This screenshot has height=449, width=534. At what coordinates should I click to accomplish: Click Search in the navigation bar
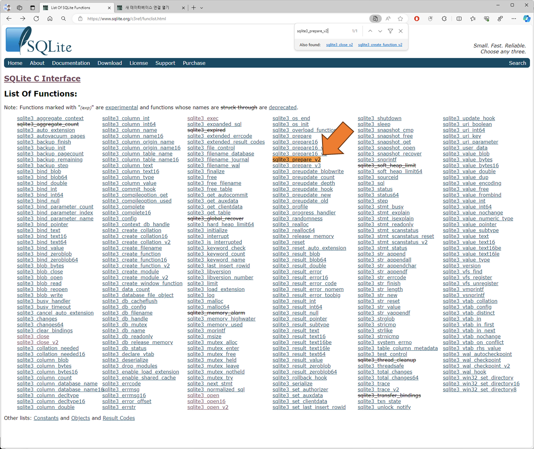tap(517, 63)
